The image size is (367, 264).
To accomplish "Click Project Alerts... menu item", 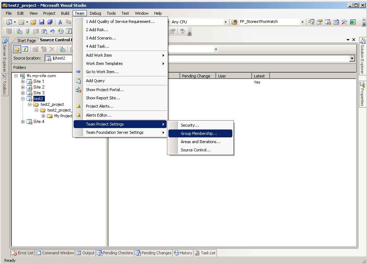I will pyautogui.click(x=120, y=106).
